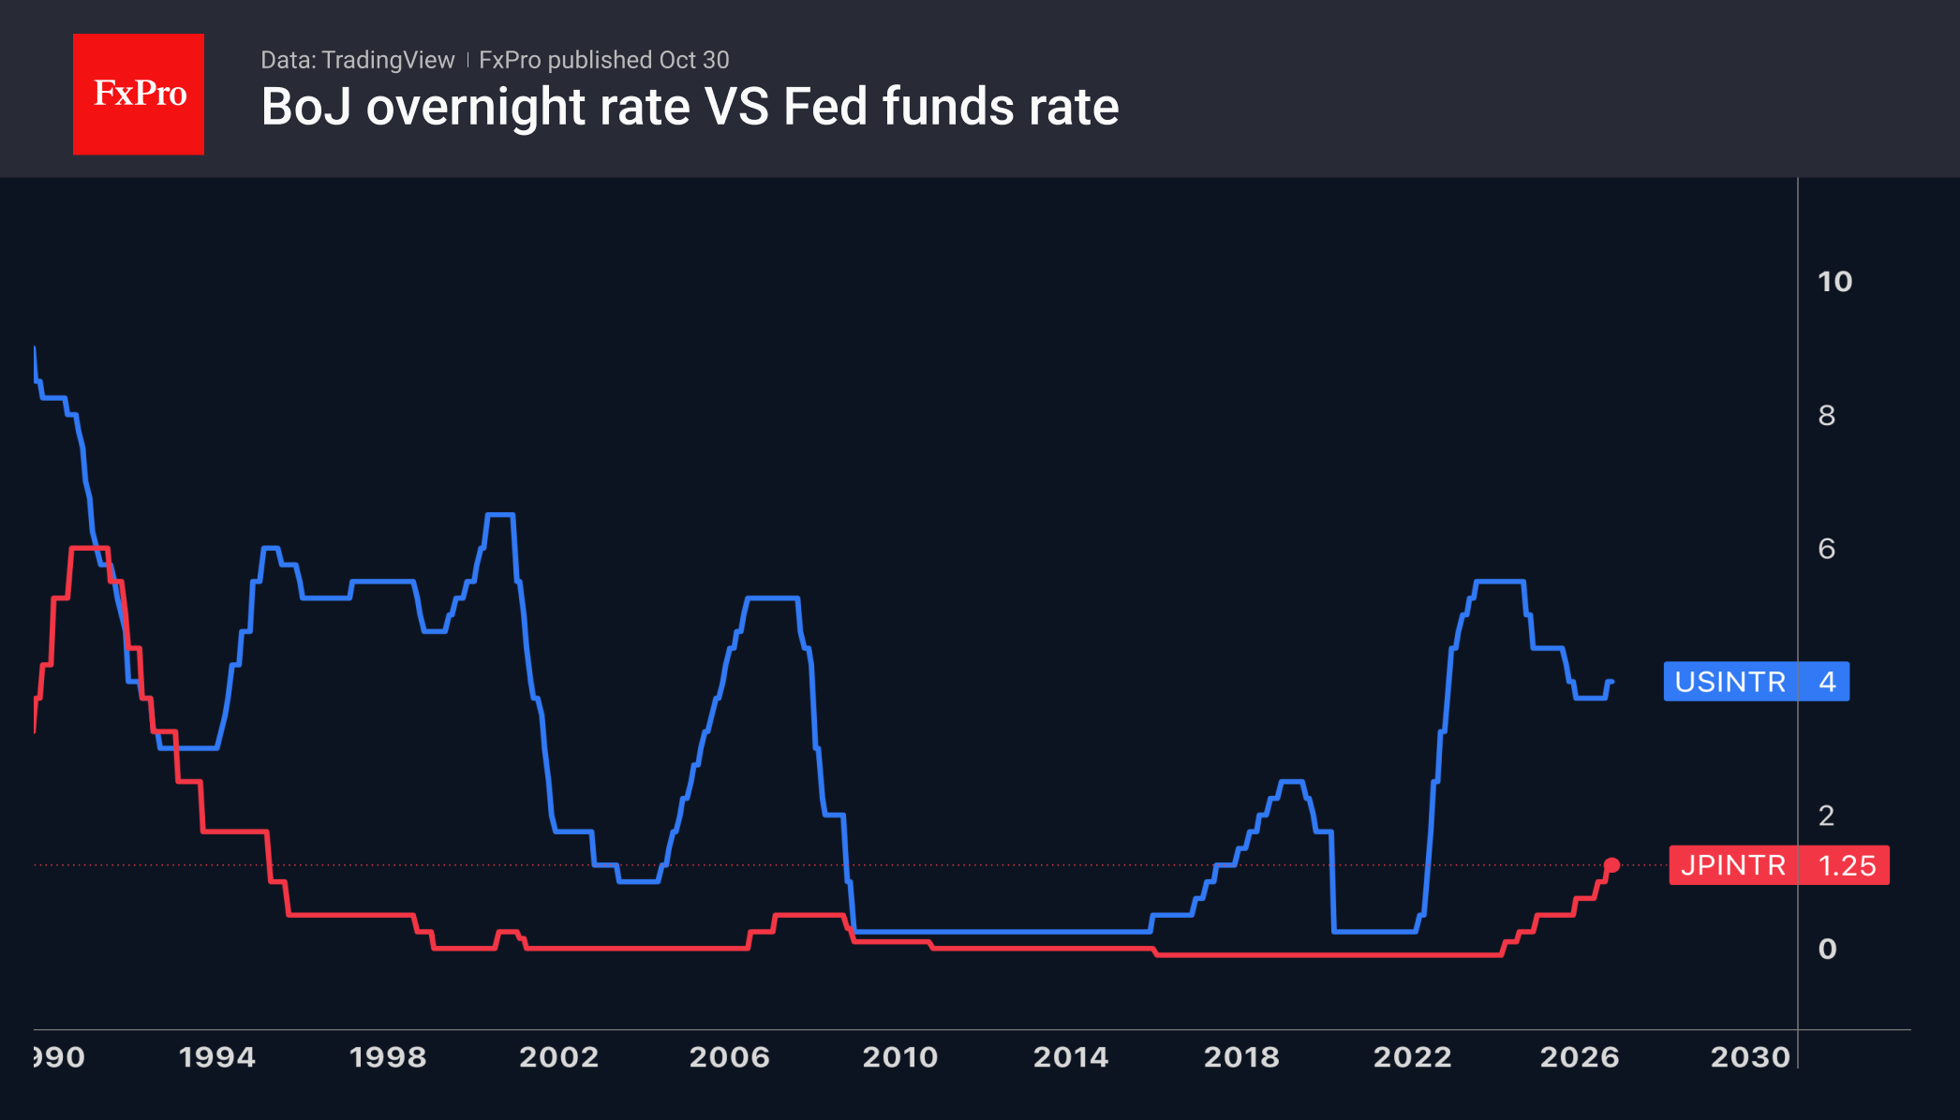Click the 2018 time axis label
The height and width of the screenshot is (1120, 1960).
click(x=1241, y=1057)
